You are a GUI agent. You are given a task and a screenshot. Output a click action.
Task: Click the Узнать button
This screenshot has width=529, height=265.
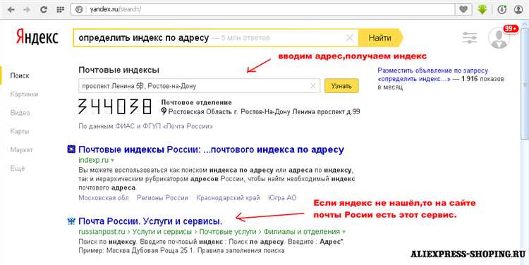pos(341,86)
